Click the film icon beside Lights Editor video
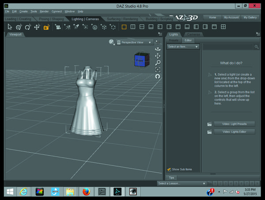Viewport: 265px width, 200px height. tap(209, 132)
